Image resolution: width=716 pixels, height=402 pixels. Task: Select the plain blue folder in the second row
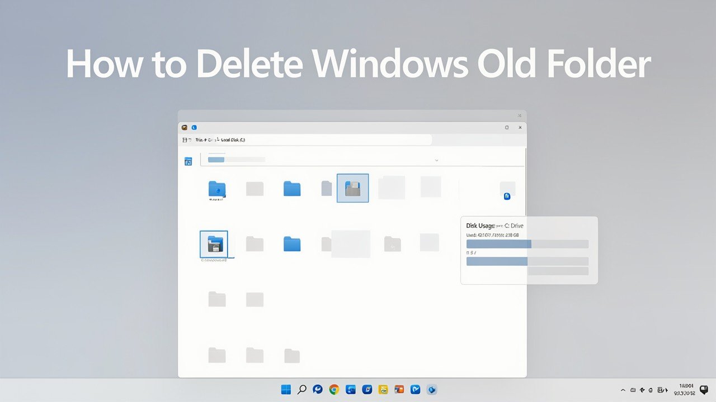pos(292,244)
